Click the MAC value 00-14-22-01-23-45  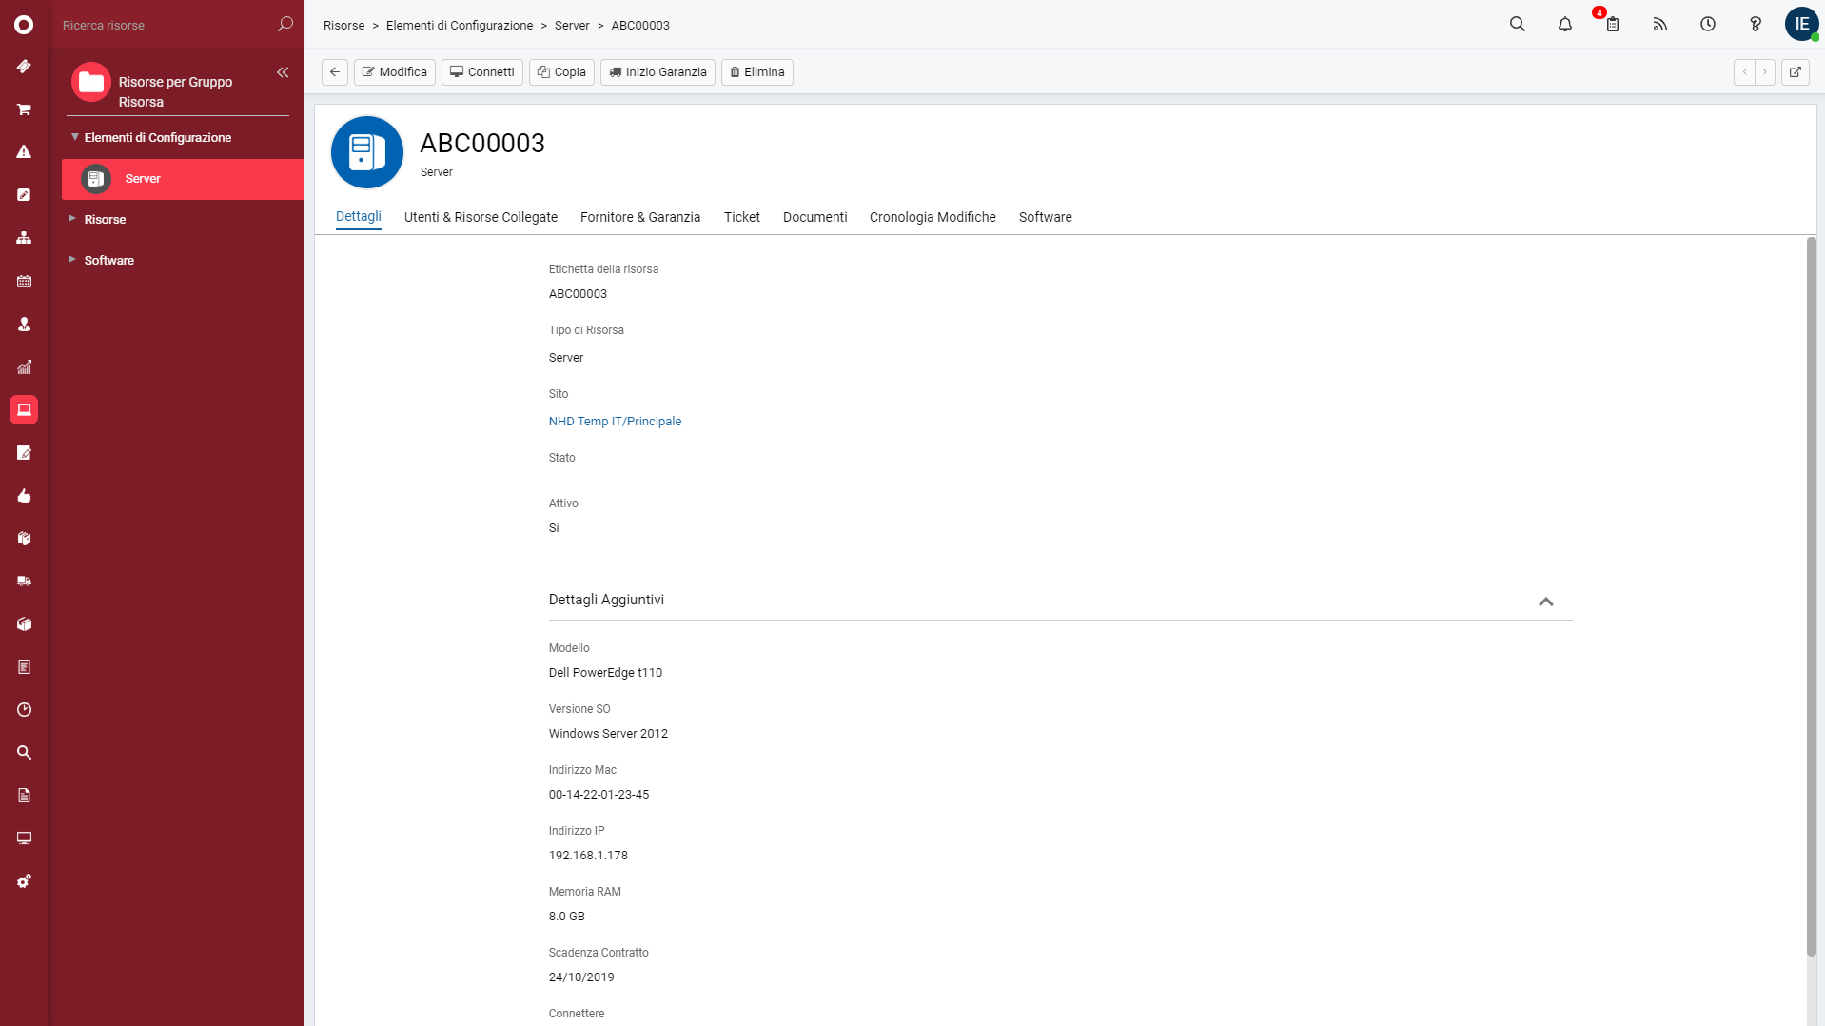[599, 795]
